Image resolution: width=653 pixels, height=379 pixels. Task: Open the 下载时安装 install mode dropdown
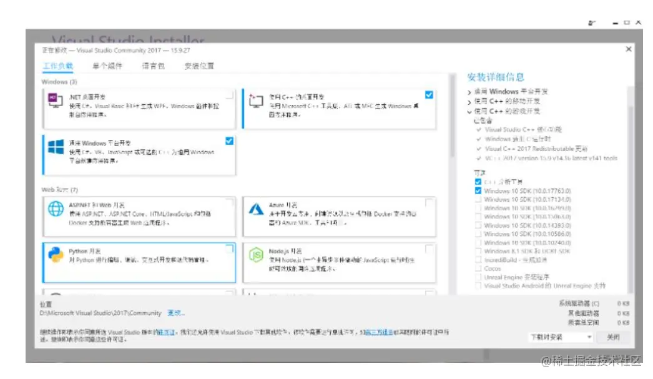tap(561, 337)
